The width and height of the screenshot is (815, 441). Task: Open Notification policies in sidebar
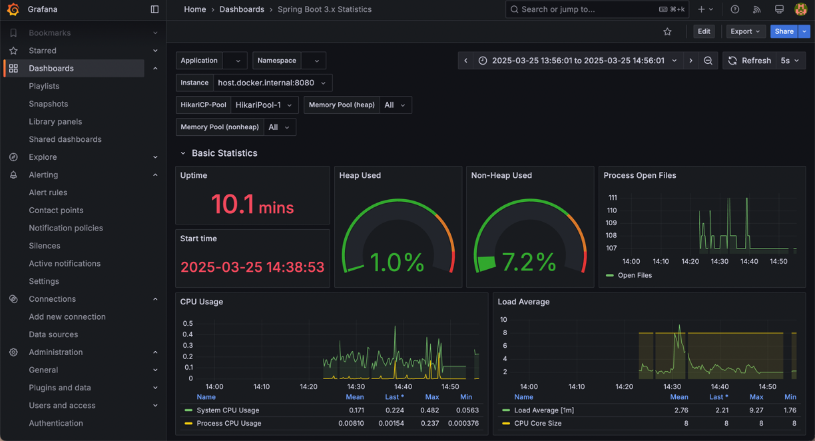[x=66, y=228]
